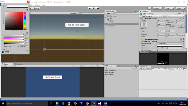Click the Material object picker circle

(x=184, y=48)
